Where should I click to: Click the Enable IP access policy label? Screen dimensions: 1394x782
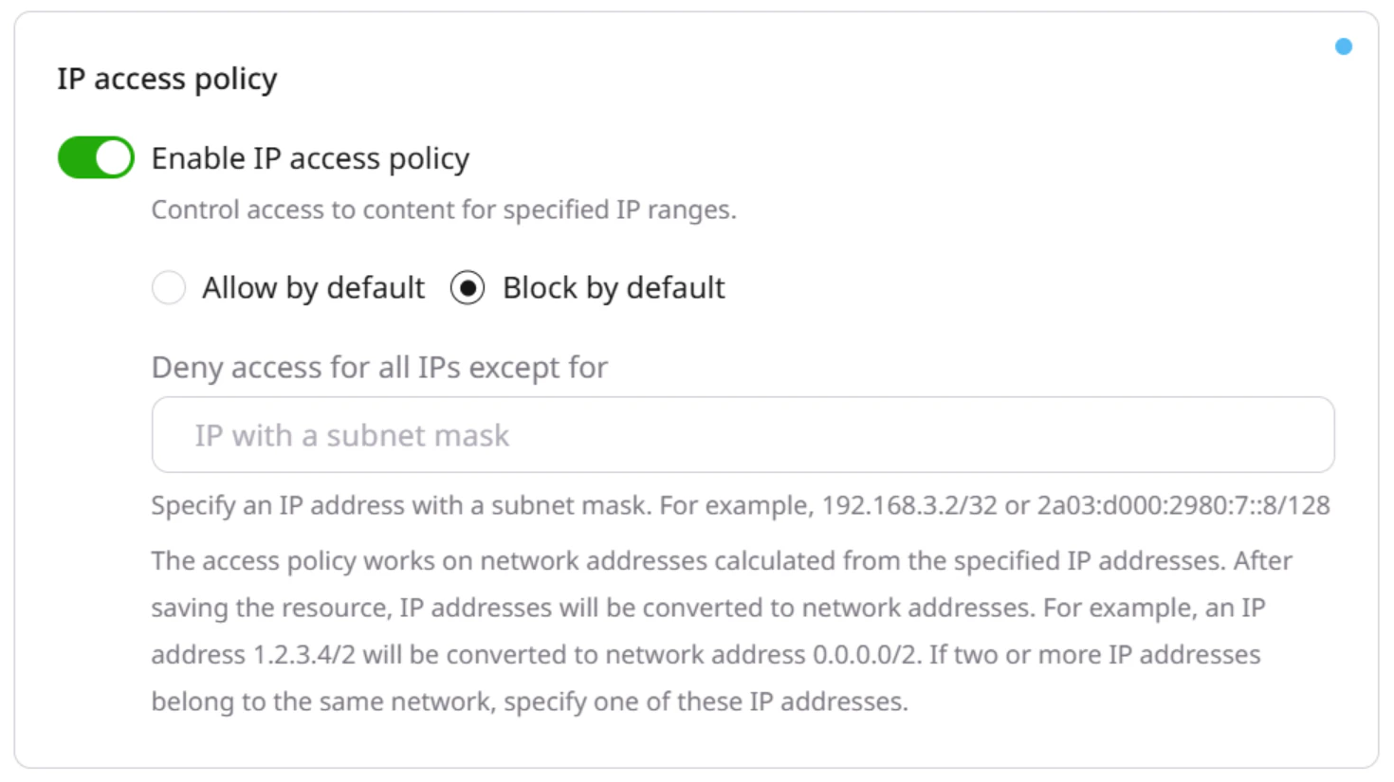pyautogui.click(x=309, y=157)
